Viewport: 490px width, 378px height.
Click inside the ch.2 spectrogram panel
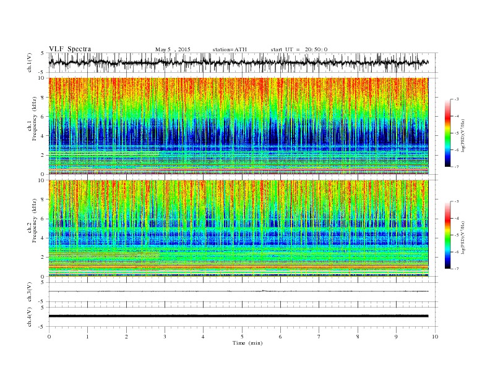[238, 228]
